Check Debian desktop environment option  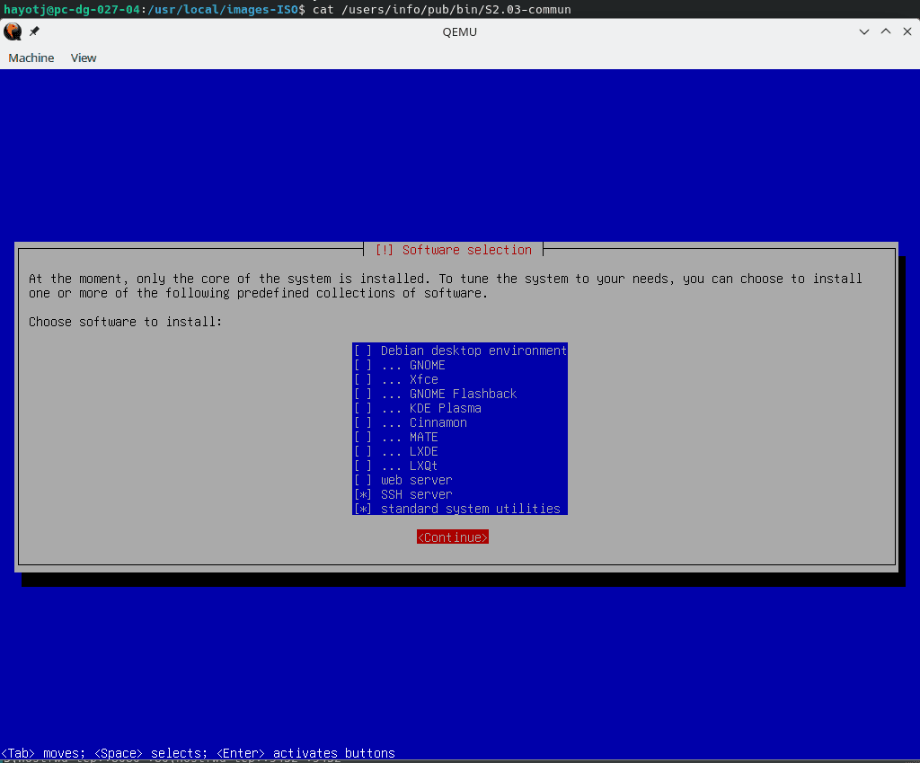pos(363,350)
